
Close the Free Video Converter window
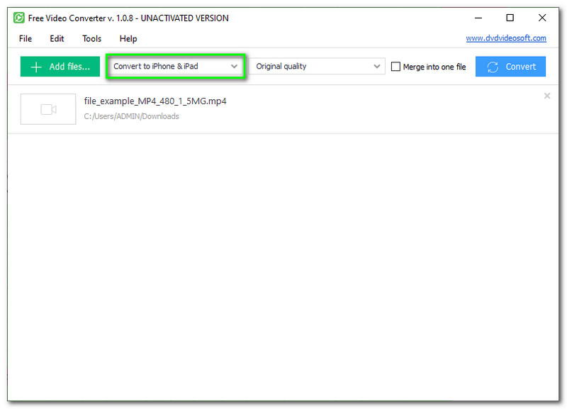click(542, 18)
